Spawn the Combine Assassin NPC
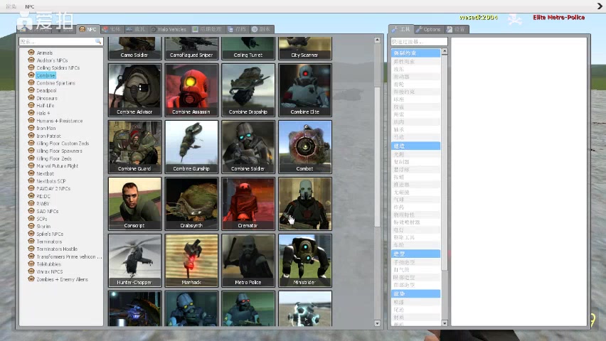606x341 pixels. click(191, 90)
